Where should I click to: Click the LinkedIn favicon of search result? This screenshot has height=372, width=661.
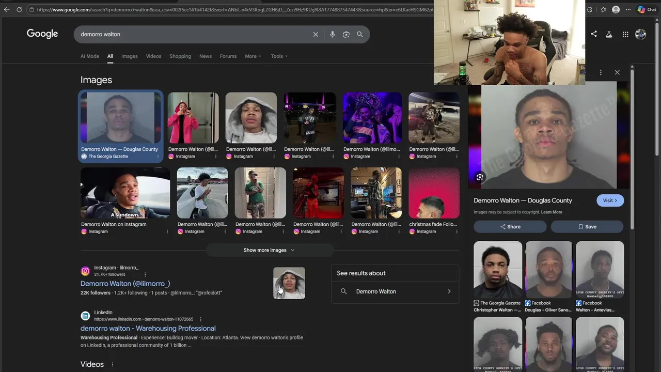85,316
